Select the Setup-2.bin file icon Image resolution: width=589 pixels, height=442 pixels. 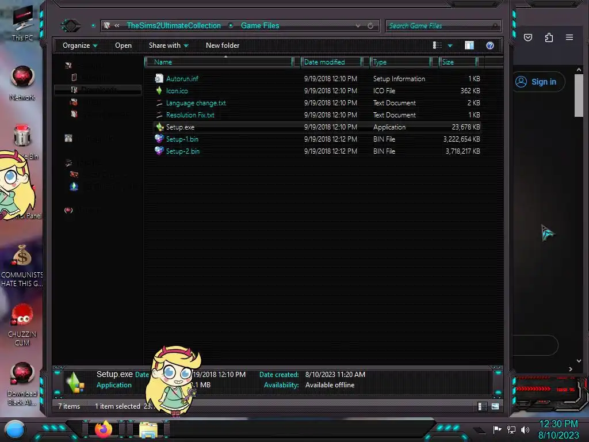(x=159, y=151)
